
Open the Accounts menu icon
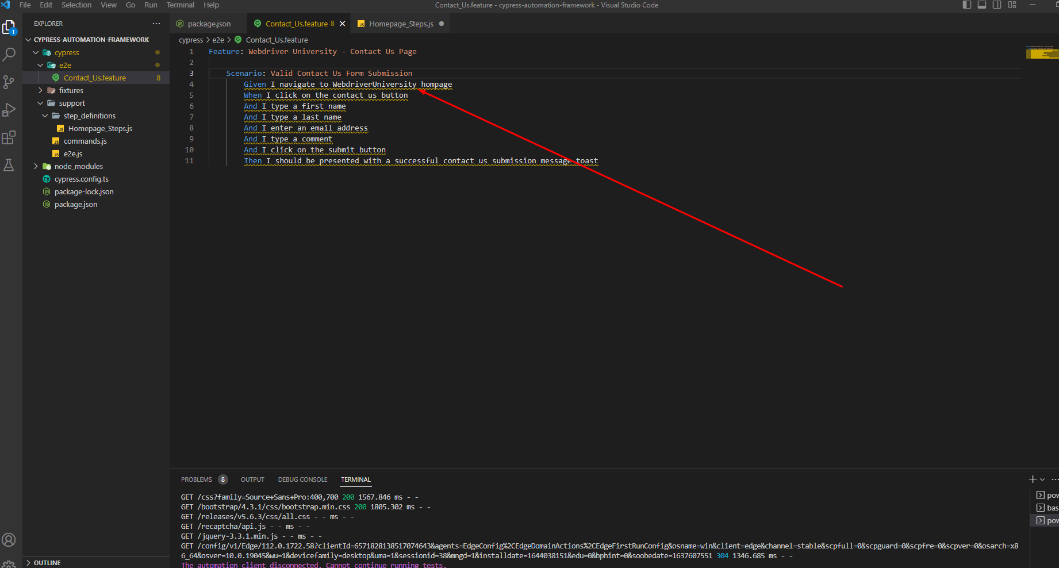coord(9,540)
